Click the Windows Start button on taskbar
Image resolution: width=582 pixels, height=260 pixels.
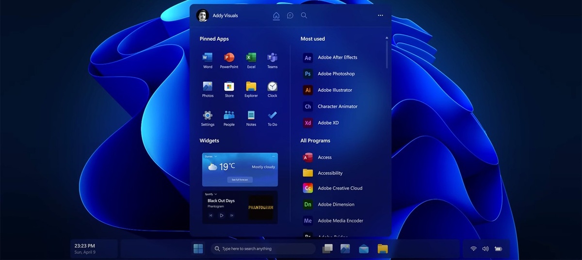tap(198, 249)
